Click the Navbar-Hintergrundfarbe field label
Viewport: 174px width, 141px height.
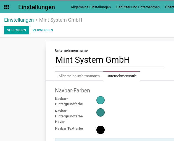click(x=69, y=101)
